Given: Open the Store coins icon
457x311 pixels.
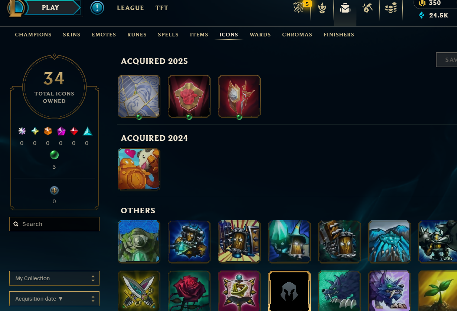Looking at the screenshot, I should pyautogui.click(x=391, y=8).
